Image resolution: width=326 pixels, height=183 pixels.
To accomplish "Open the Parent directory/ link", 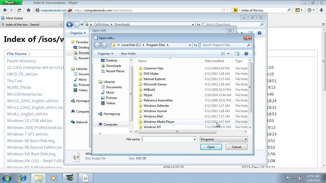I will [x=22, y=61].
